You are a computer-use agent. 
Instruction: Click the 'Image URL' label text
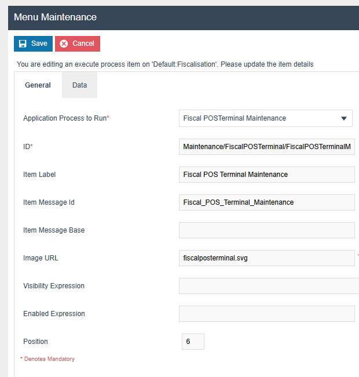pos(41,258)
